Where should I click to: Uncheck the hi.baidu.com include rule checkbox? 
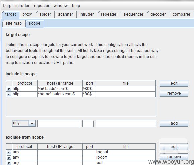[9, 89]
